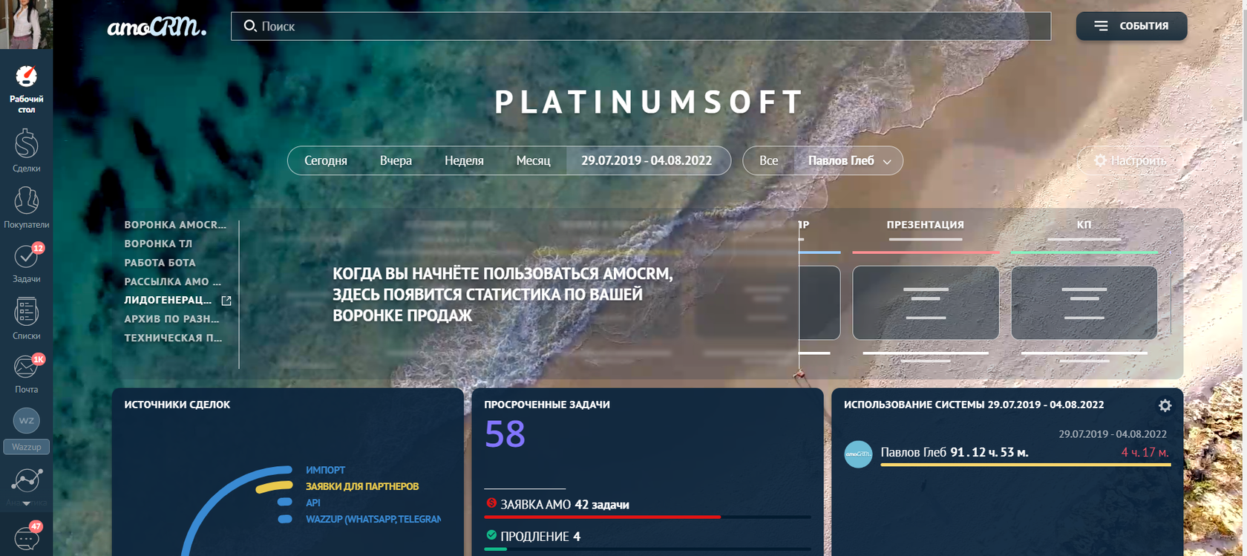Click the red ЗАЯВКА АМО progress bar
Viewport: 1247px width, 556px height.
602,517
